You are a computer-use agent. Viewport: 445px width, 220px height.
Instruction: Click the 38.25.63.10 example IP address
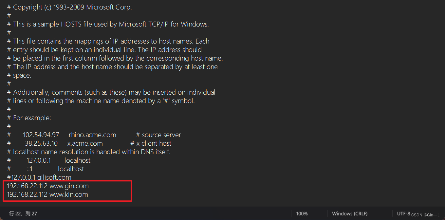pos(41,143)
